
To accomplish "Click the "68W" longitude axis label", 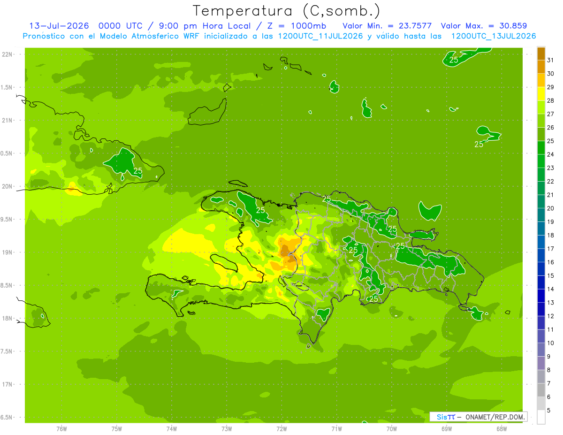I will pos(502,429).
